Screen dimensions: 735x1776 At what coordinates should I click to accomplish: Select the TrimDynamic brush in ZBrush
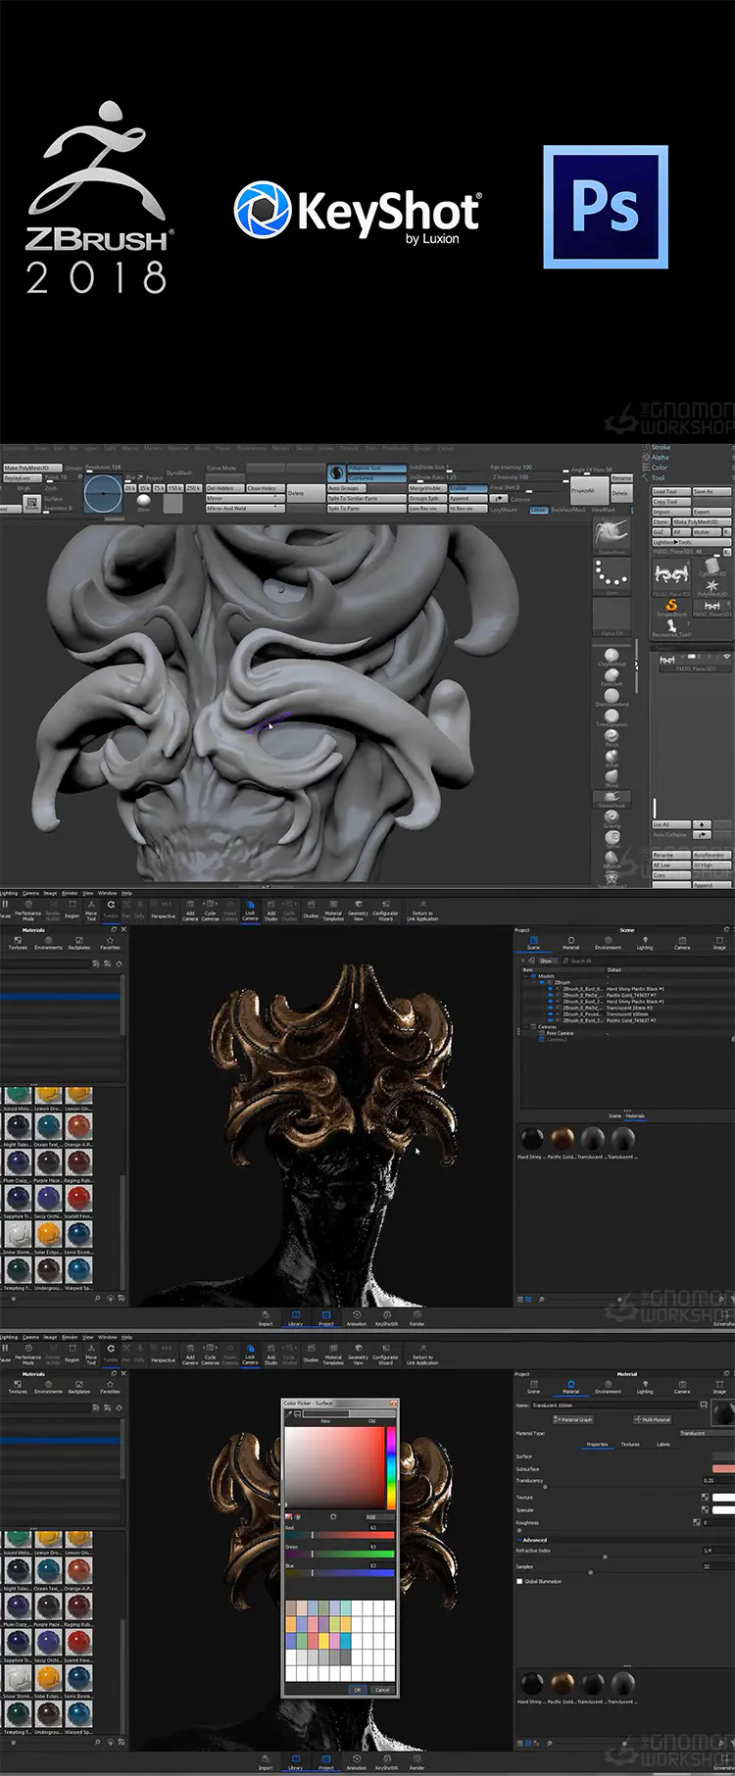(x=612, y=717)
